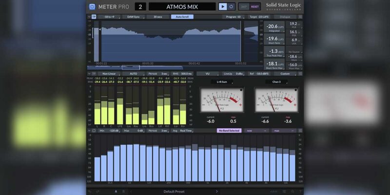
Task: Click the -16.0 Mom Max readout
Action: (294, 66)
